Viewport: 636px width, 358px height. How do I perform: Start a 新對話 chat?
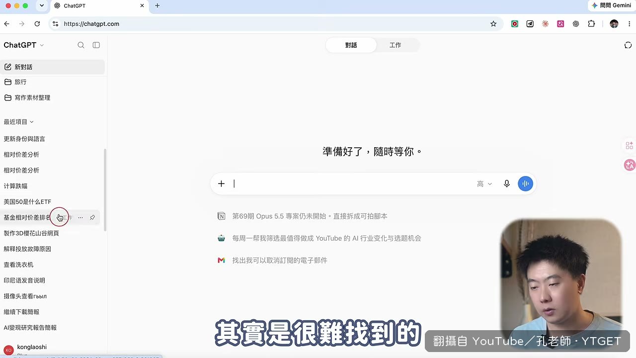pos(52,67)
